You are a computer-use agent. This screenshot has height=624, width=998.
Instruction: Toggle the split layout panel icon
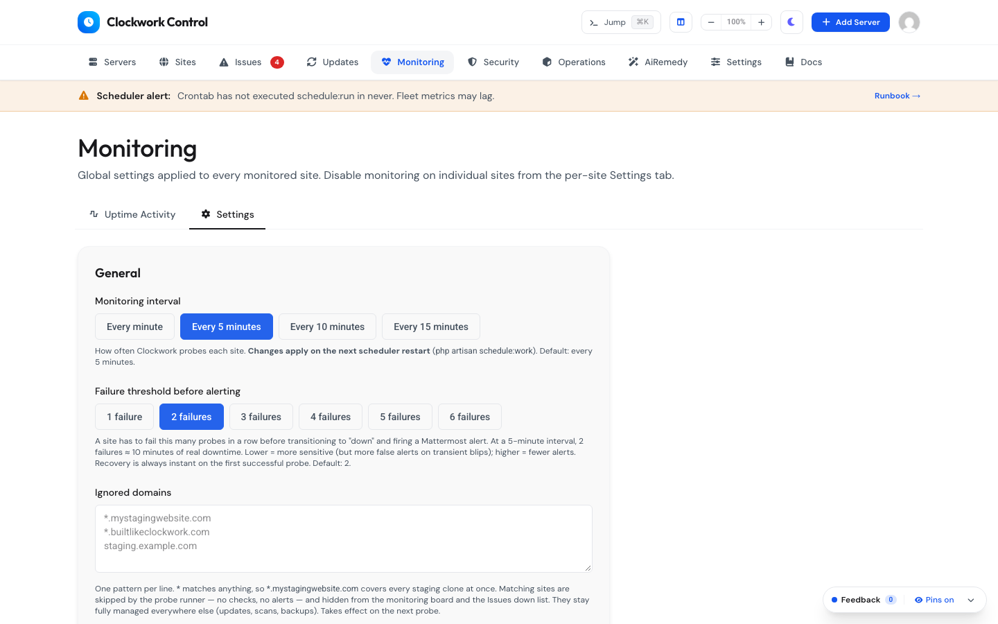click(x=681, y=22)
